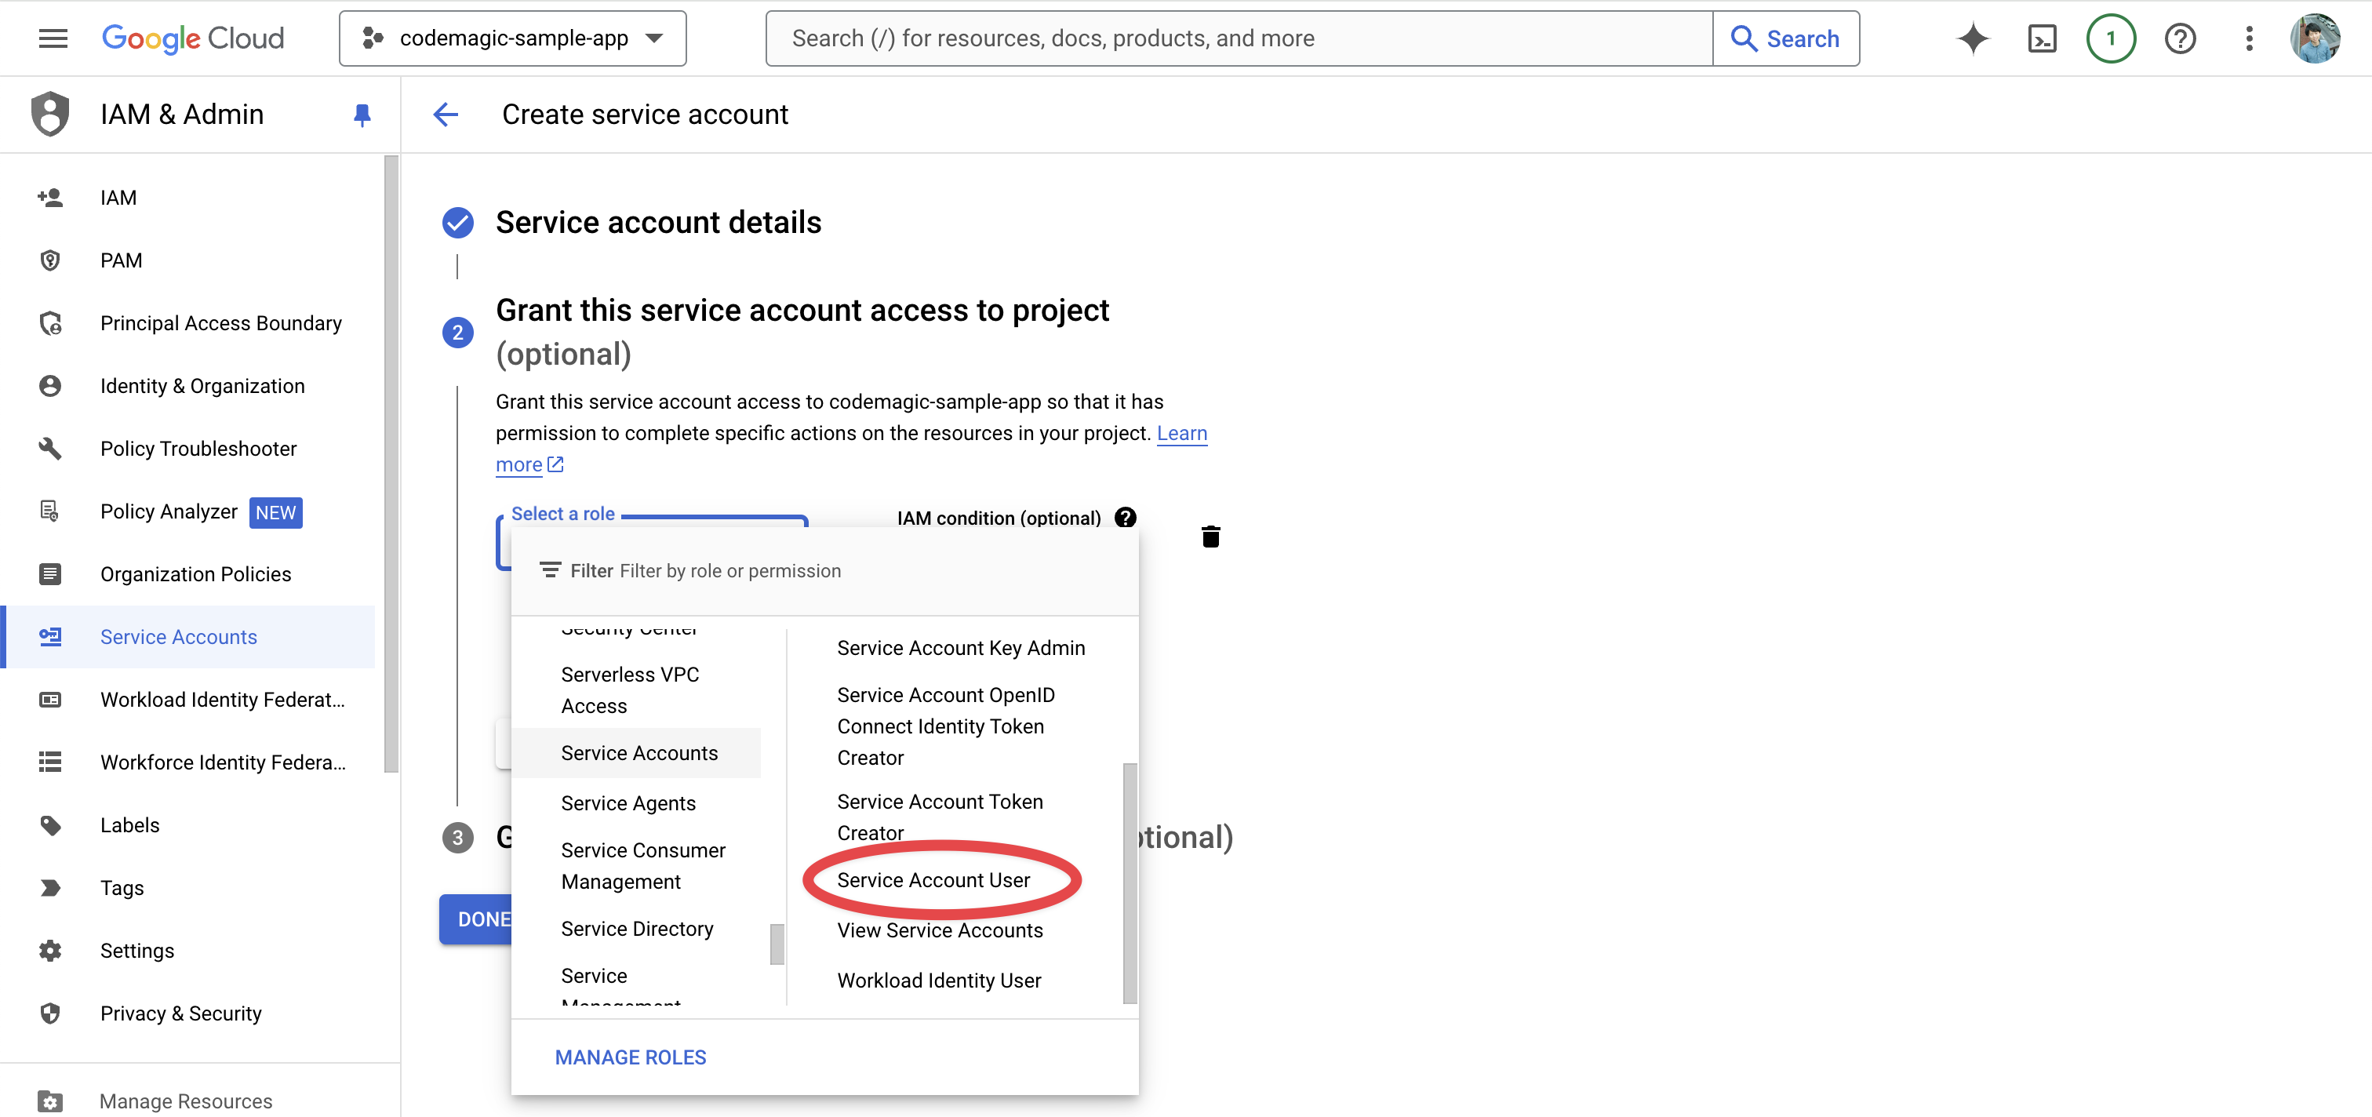2372x1117 pixels.
Task: Click the Service Accounts sidebar icon
Action: (50, 635)
